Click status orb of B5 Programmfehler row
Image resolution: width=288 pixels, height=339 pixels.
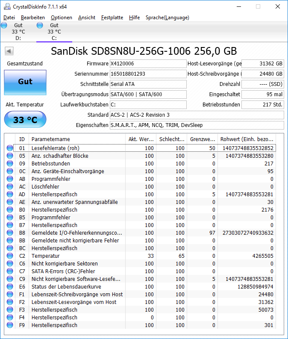10,218
